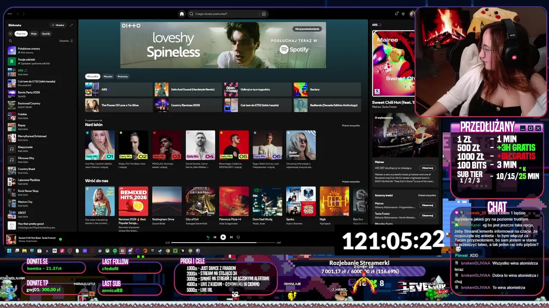Open the Odkryj w tym tygodniu tile
Image resolution: width=549 pixels, height=308 pixels.
pyautogui.click(x=257, y=89)
